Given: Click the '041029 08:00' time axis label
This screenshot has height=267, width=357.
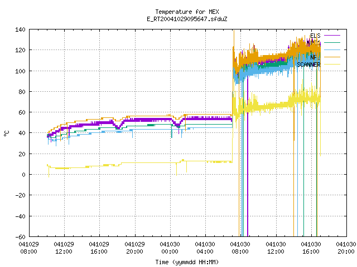Looking at the screenshot, I should (x=28, y=248).
